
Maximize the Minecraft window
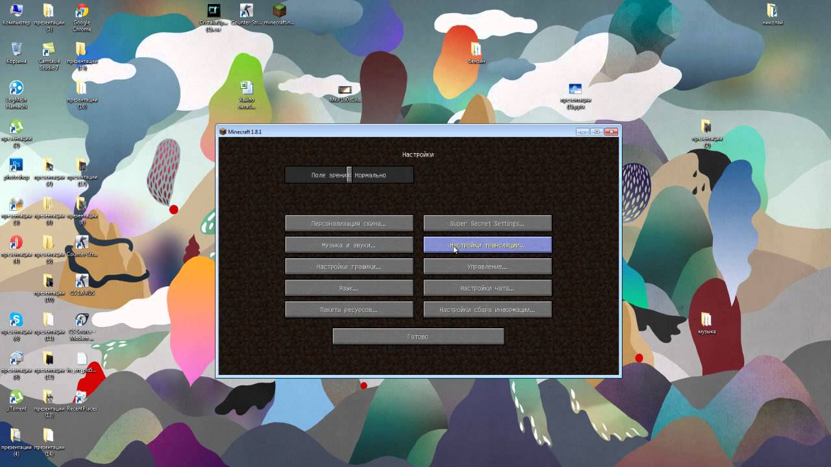(596, 131)
